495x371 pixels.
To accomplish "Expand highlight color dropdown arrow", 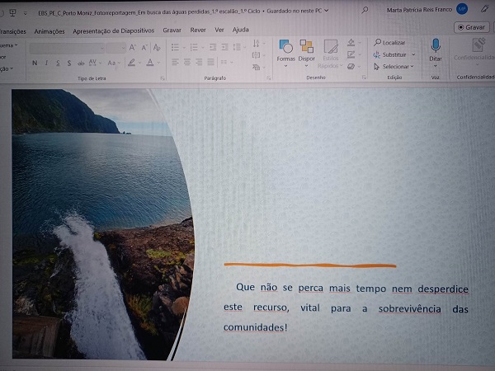I will pos(139,63).
